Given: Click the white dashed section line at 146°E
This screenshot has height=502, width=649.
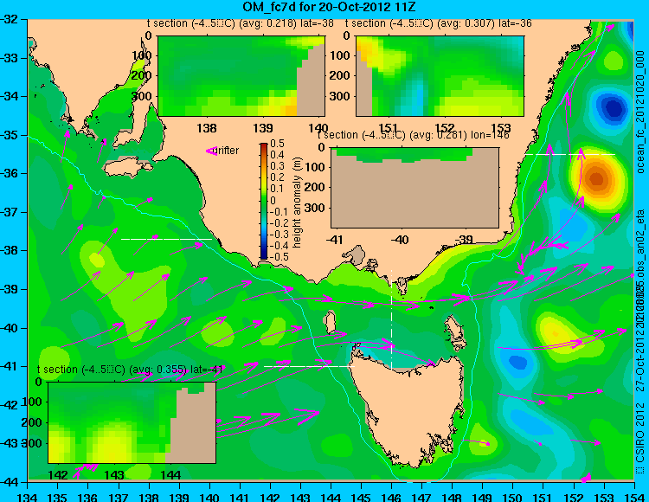Looking at the screenshot, I should coord(391,319).
